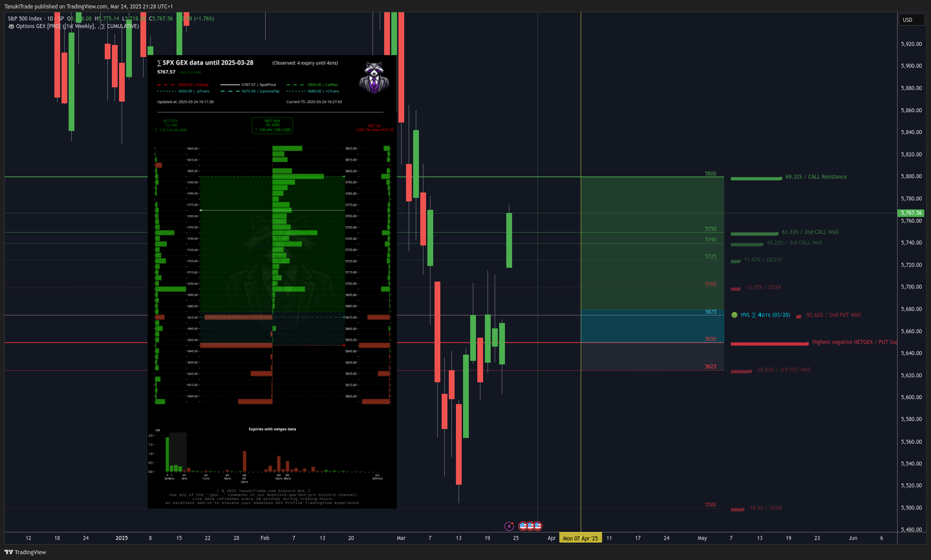Click the green 2nd CALL Wall bar swatch
Screen dimensions: 931x560
(755, 233)
